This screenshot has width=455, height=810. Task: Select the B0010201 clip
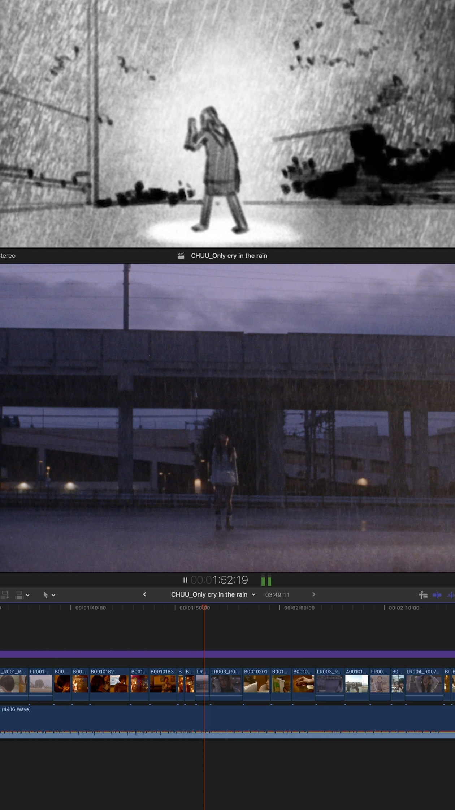[256, 684]
